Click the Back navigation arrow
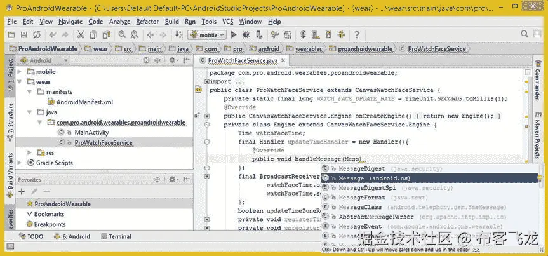This screenshot has width=548, height=256. click(150, 35)
